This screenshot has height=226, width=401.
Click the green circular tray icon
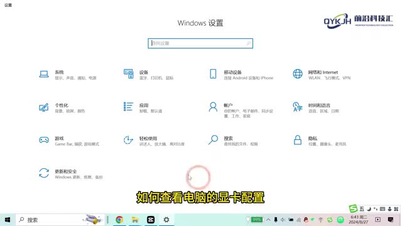pos(340,220)
